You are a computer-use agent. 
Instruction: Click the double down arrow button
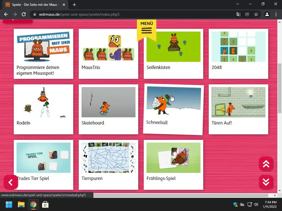coord(266,182)
